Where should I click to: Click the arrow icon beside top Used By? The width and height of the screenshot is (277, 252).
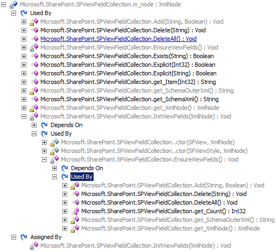point(24,13)
